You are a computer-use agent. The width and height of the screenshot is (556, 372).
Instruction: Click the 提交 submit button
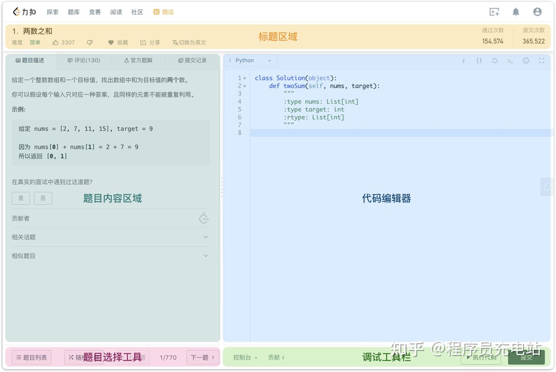(x=527, y=357)
